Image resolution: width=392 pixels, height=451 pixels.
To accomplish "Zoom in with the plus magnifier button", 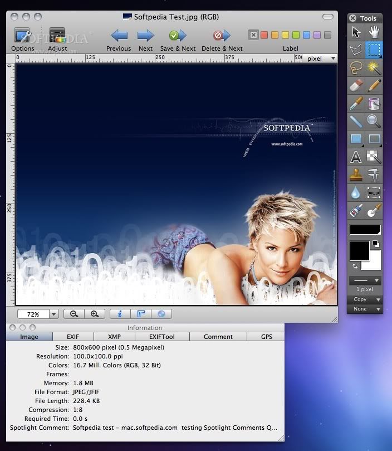I will 95,314.
